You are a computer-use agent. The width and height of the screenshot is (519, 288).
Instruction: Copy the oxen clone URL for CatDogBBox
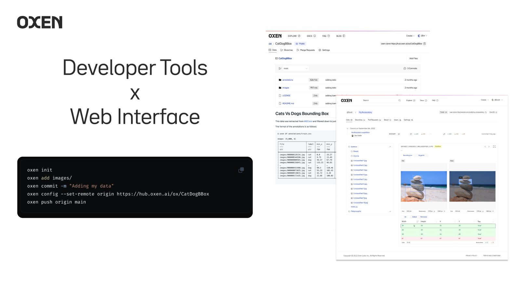[424, 44]
